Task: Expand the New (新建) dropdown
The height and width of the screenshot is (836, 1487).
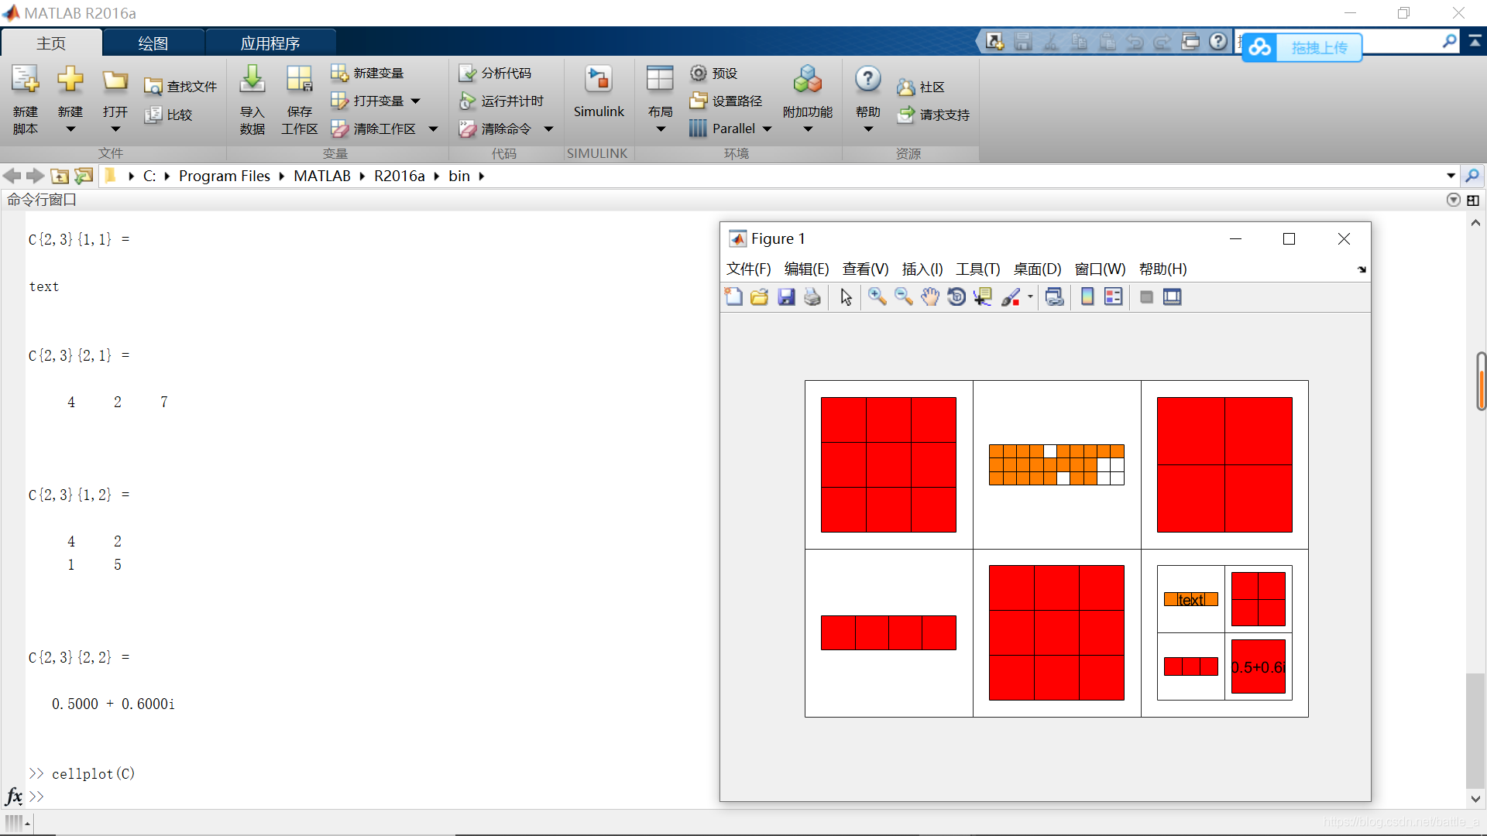Action: (x=70, y=129)
